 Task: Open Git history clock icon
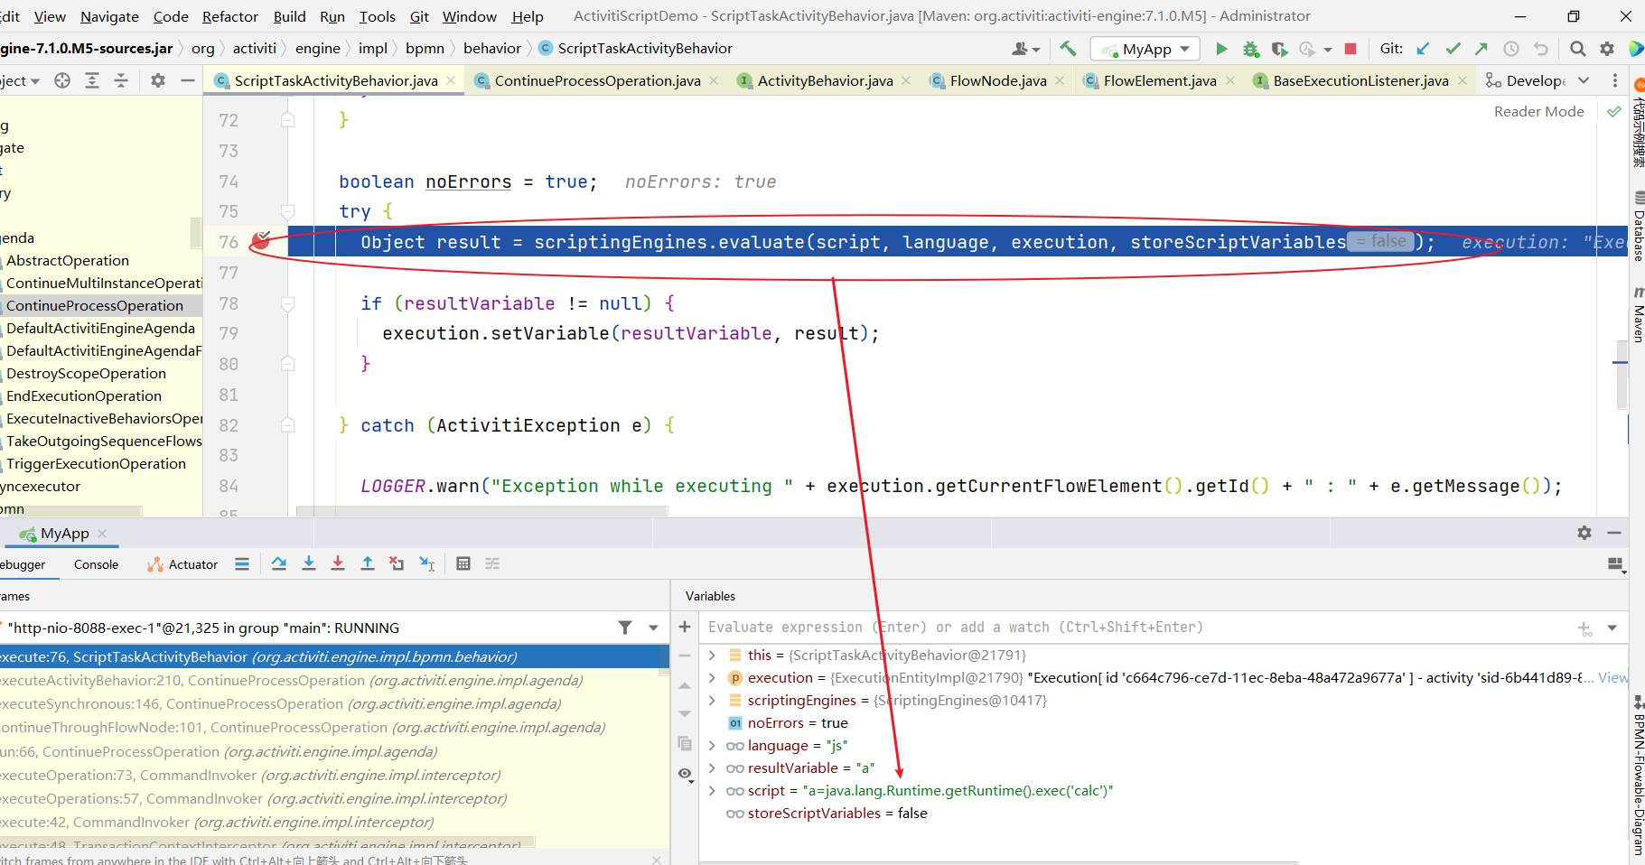coord(1510,49)
